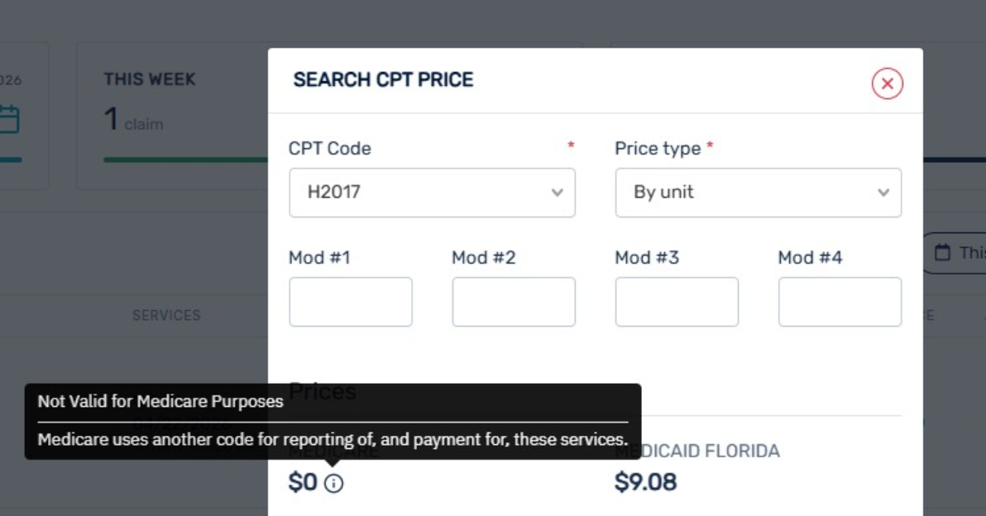
Task: Click info icon beside $0 Medicare price
Action: click(x=333, y=484)
